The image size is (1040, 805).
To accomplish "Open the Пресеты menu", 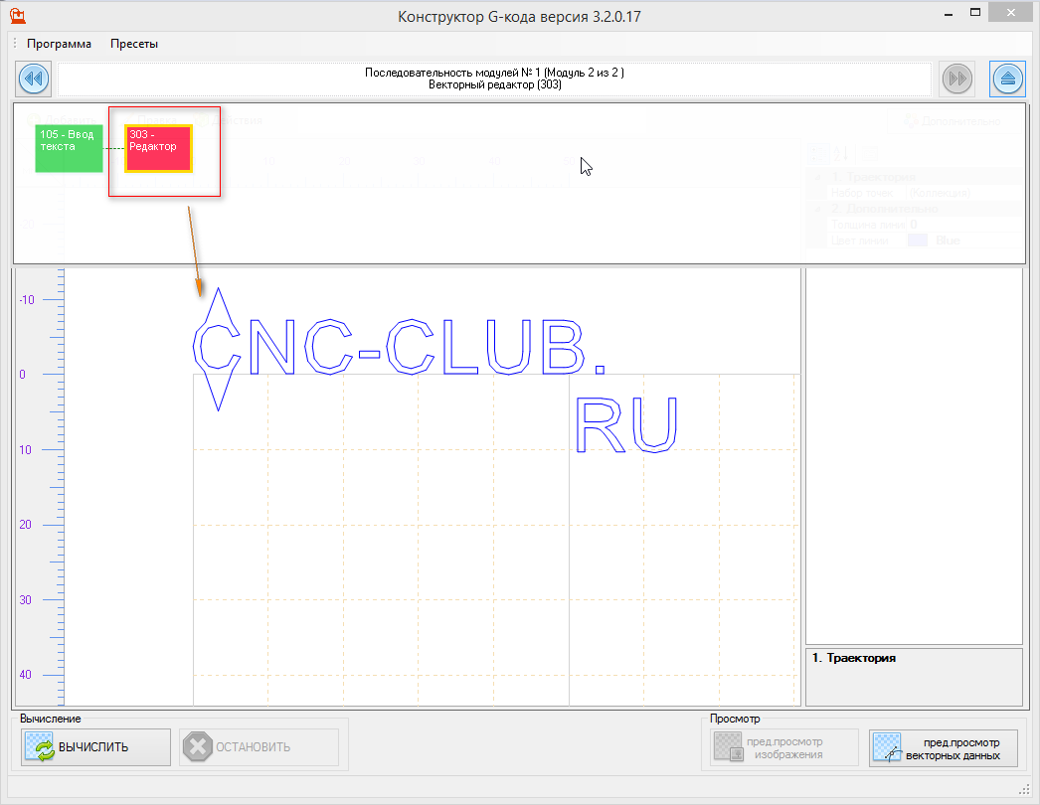I will [x=134, y=44].
